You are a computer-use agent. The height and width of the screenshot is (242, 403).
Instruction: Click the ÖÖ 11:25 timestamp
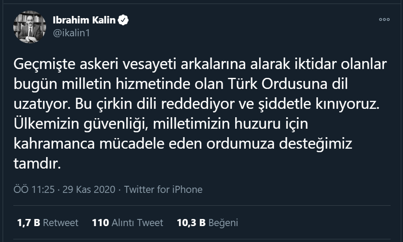click(x=34, y=189)
